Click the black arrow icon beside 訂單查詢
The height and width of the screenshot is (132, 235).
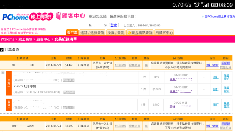[2, 50]
